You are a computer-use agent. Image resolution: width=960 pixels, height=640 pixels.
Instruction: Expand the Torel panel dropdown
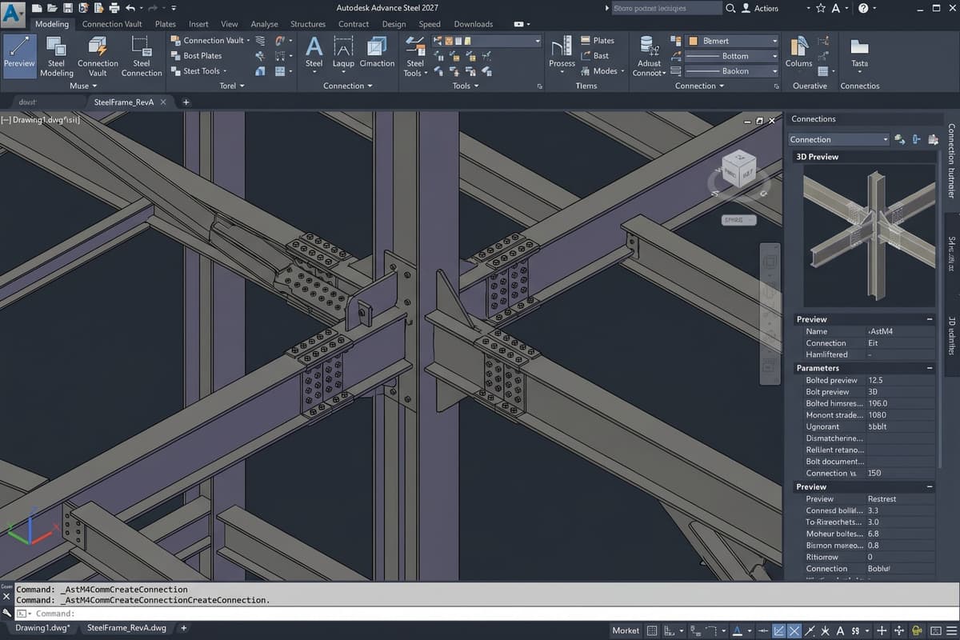click(231, 86)
